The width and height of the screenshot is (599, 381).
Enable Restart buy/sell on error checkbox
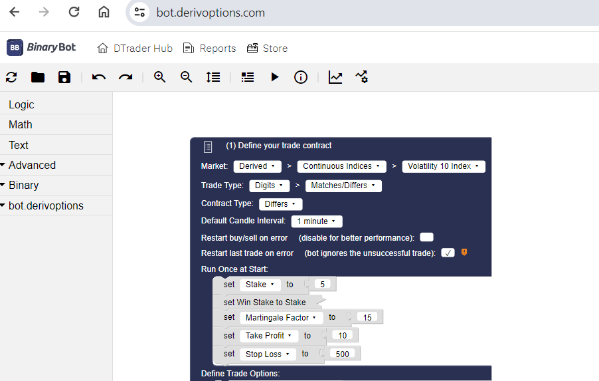point(426,237)
